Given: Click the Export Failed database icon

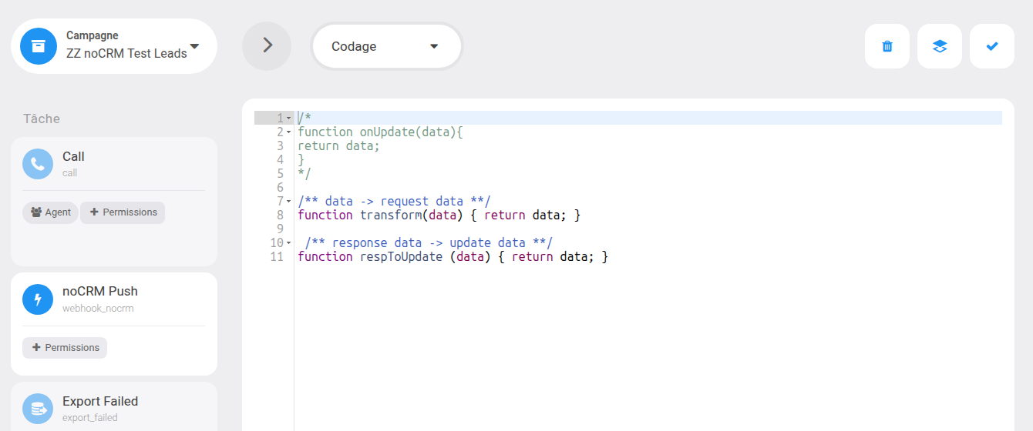Looking at the screenshot, I should tap(38, 409).
